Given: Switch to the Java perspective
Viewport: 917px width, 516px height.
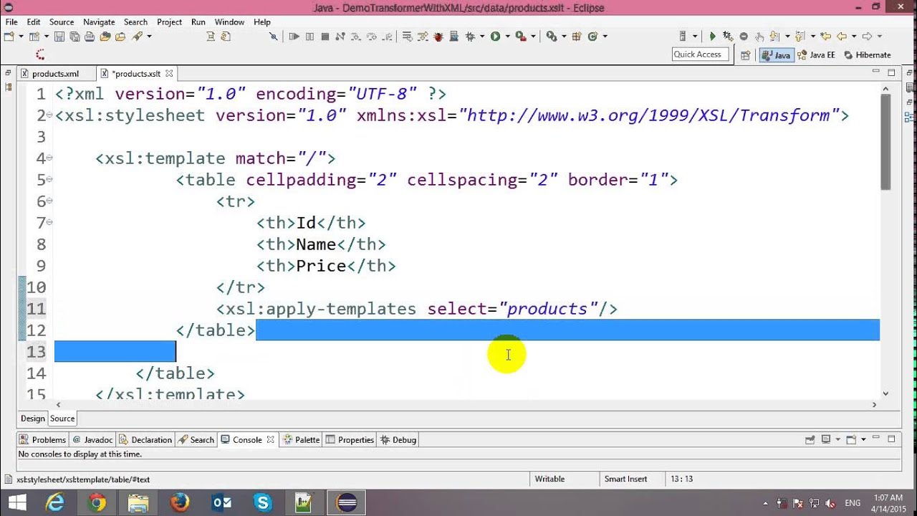Looking at the screenshot, I should point(777,54).
